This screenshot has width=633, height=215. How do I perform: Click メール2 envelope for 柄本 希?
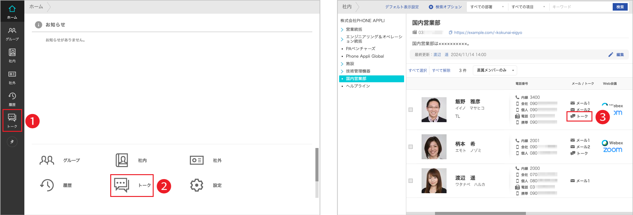pos(572,147)
